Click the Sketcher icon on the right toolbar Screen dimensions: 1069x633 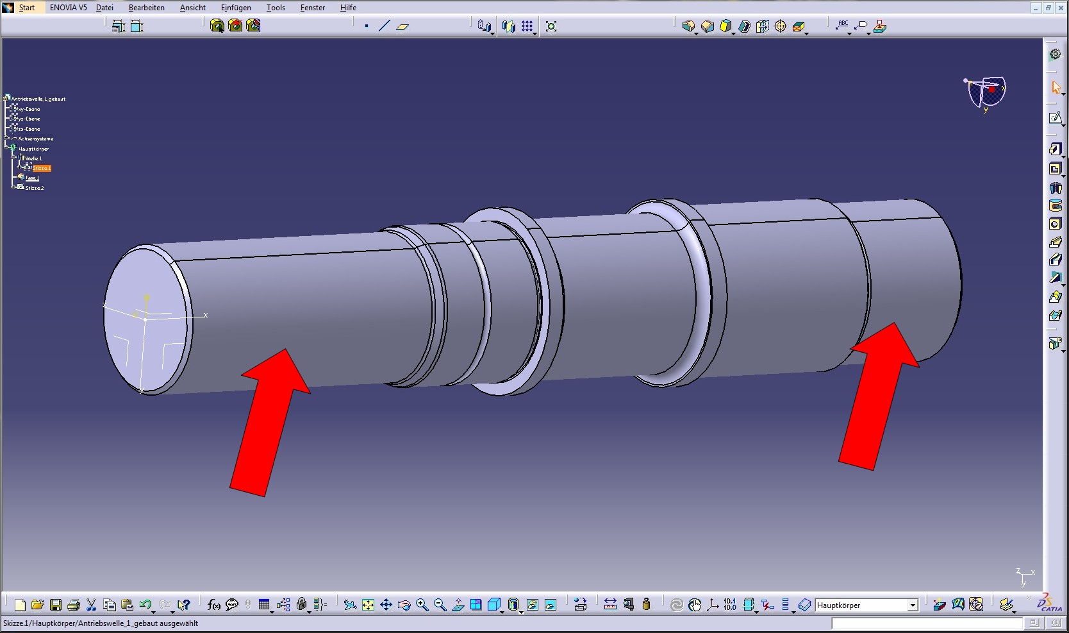[1055, 118]
